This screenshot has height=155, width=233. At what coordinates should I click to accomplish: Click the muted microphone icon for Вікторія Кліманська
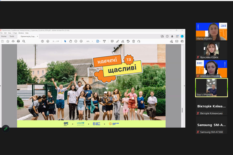click(198, 113)
